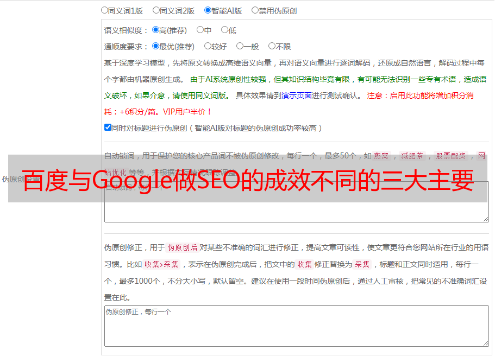
Task: Click the 收集>采集 example tag
Action: point(161,264)
